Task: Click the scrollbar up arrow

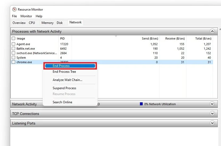Action: [220, 29]
